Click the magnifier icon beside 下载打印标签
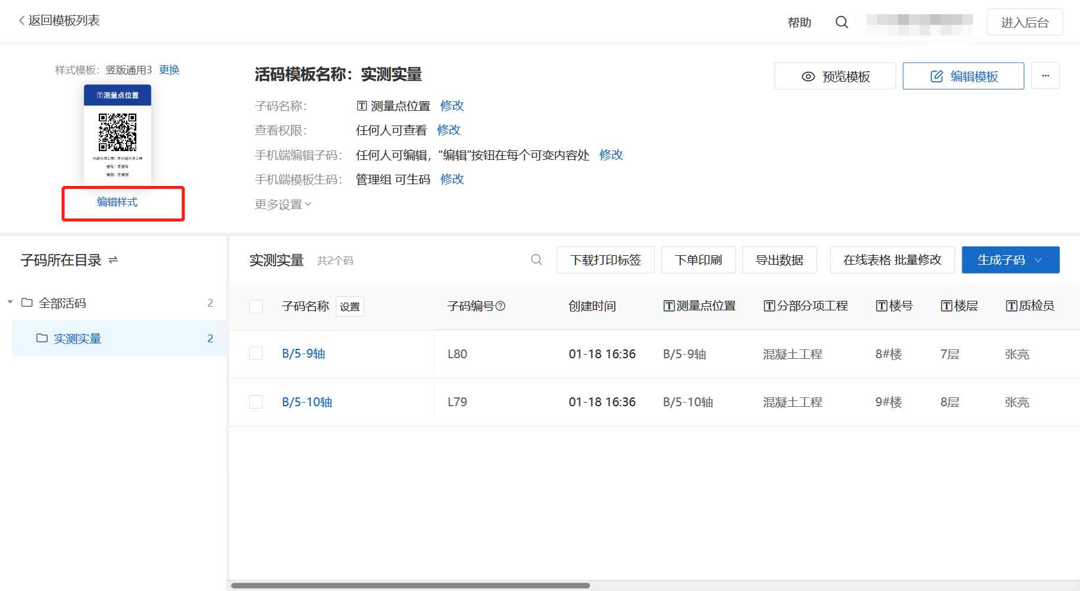This screenshot has width=1080, height=591. [536, 259]
